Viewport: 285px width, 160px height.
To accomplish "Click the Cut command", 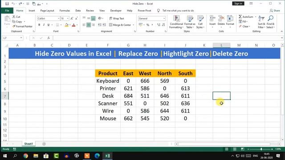I will coord(16,17).
